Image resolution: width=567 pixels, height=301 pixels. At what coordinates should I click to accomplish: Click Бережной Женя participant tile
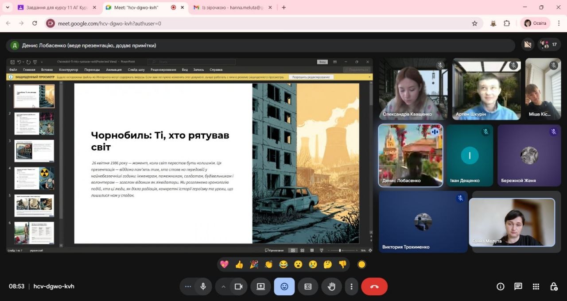[529, 155]
